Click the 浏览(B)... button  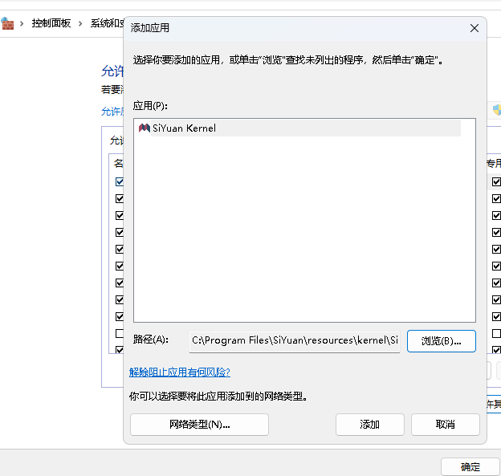click(x=442, y=341)
